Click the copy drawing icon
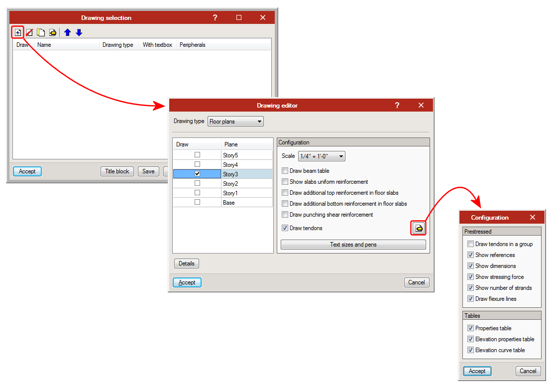 pyautogui.click(x=41, y=32)
